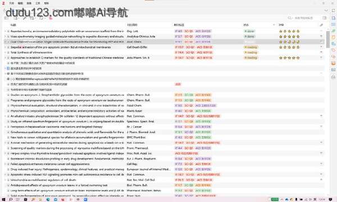Screen dimensions: 337x202
Task: Expand the 'Mass spectrometry imaging guided' item
Action: [x=6, y=36]
